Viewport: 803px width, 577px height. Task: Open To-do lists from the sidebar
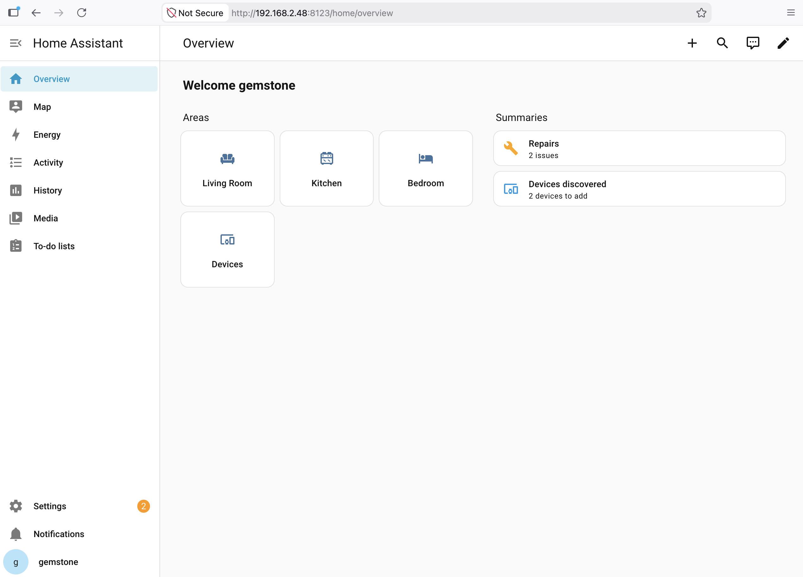[x=79, y=246]
